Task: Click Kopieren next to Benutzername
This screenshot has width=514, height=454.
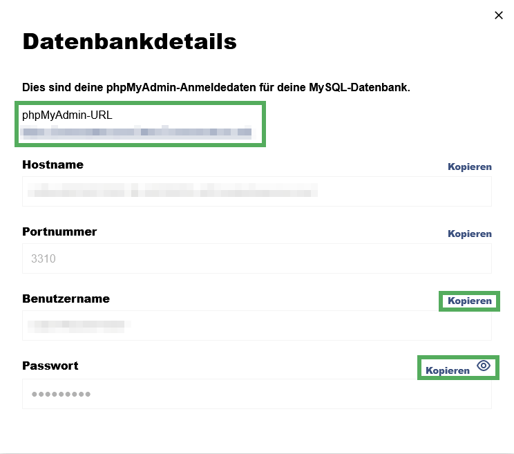Action: click(x=469, y=301)
